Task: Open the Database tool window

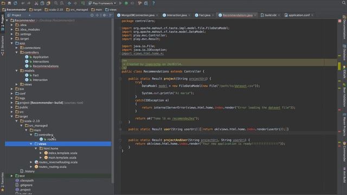Action: tap(344, 53)
